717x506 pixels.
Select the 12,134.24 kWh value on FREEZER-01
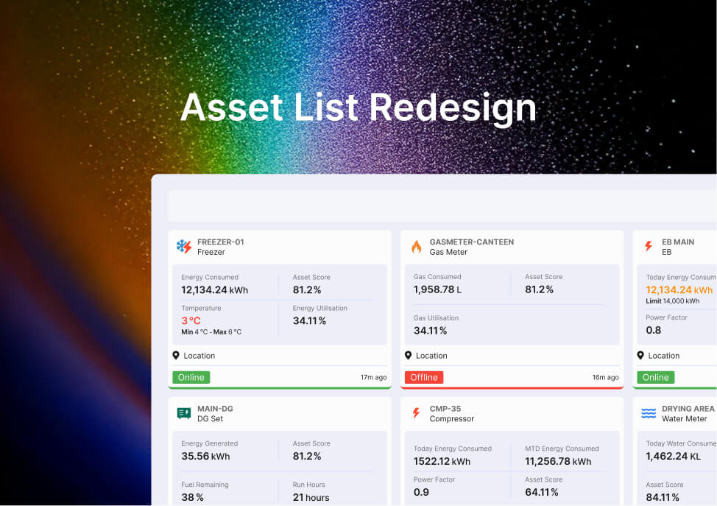click(214, 290)
